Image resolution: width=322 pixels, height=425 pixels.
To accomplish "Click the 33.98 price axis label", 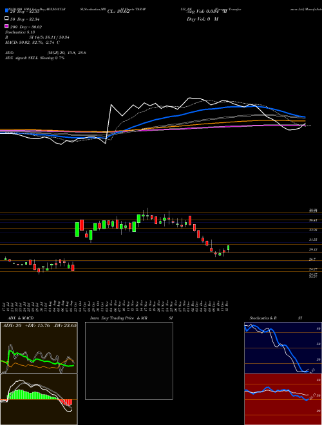I will [x=313, y=230].
